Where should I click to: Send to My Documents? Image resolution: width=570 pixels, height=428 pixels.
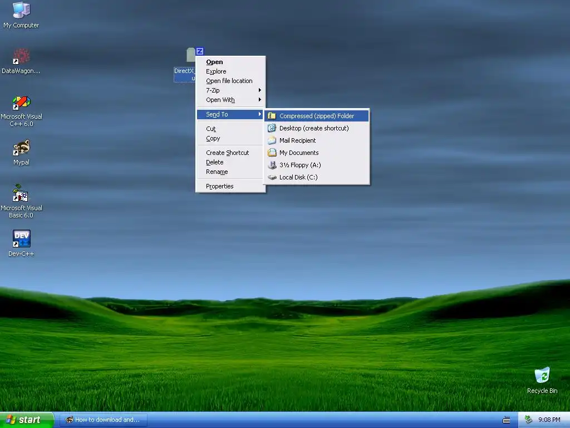pyautogui.click(x=317, y=153)
